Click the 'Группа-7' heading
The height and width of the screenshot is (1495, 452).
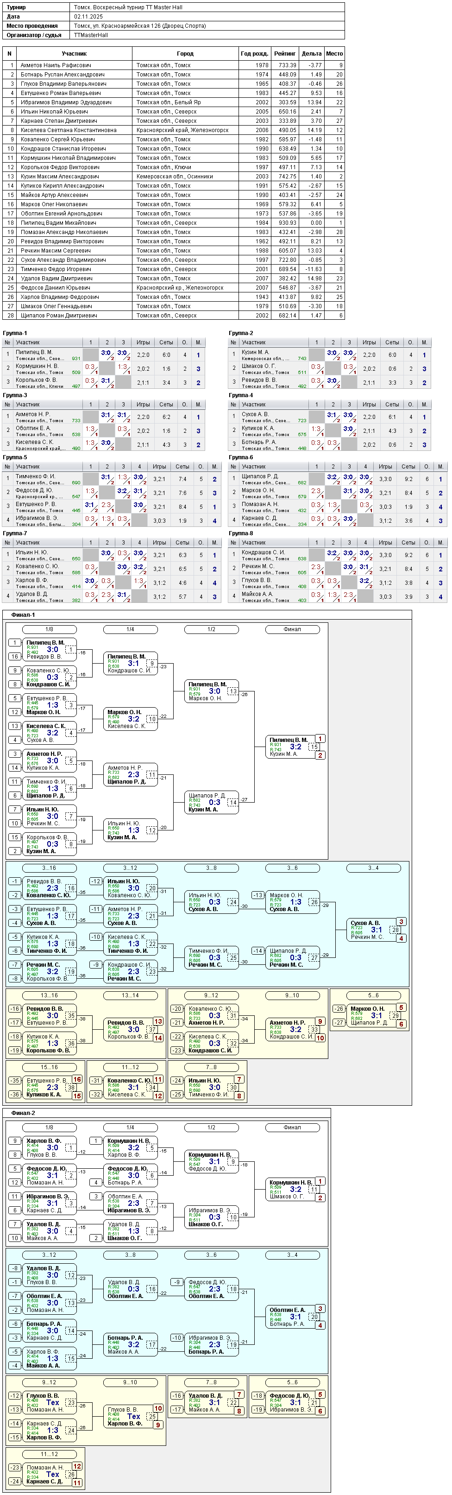coord(15,534)
